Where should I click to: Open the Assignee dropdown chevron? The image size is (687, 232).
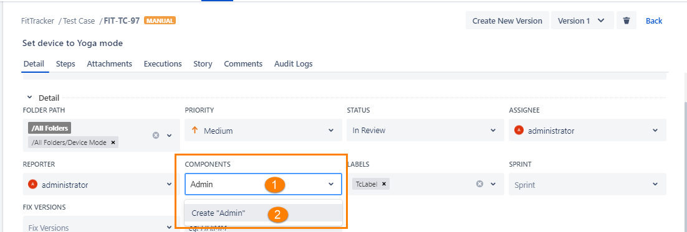655,130
